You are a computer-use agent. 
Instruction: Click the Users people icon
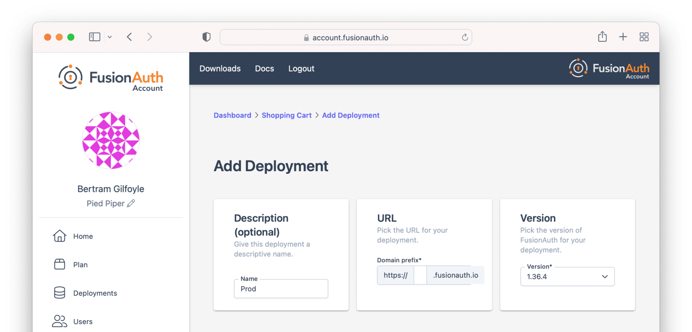click(60, 321)
